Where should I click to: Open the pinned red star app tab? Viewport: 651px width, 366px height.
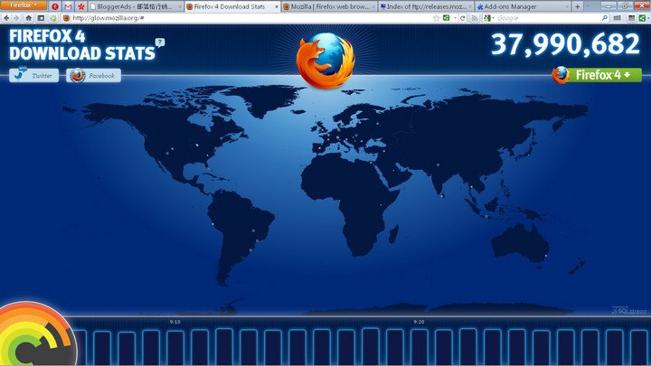[x=81, y=6]
